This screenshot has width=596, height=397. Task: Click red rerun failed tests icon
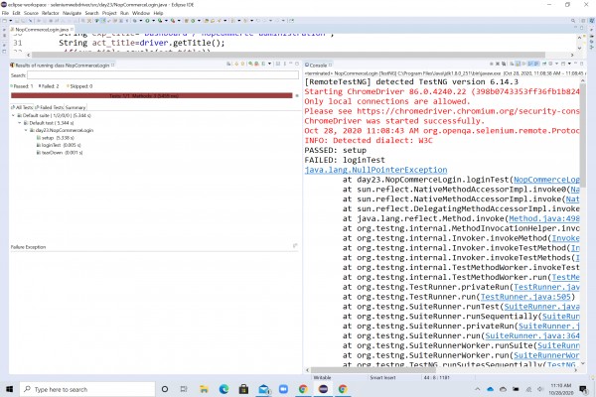[256, 64]
